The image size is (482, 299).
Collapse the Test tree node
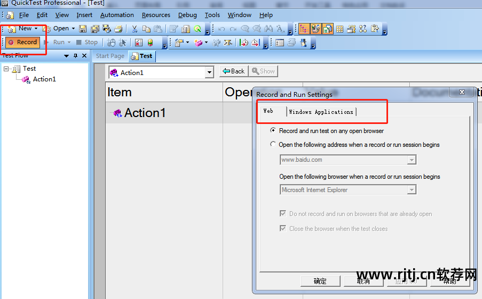click(6, 69)
